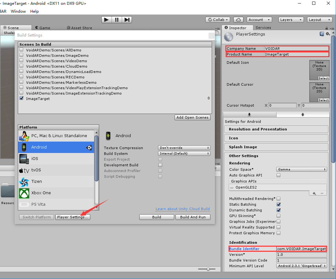The image size is (336, 279).
Task: Select the Tizen platform
Action: [x=56, y=182]
